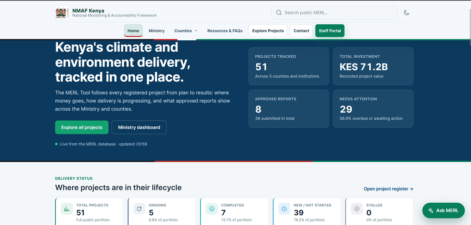Click the Ongoing refresh arrow icon
The image size is (471, 225).
click(x=139, y=209)
